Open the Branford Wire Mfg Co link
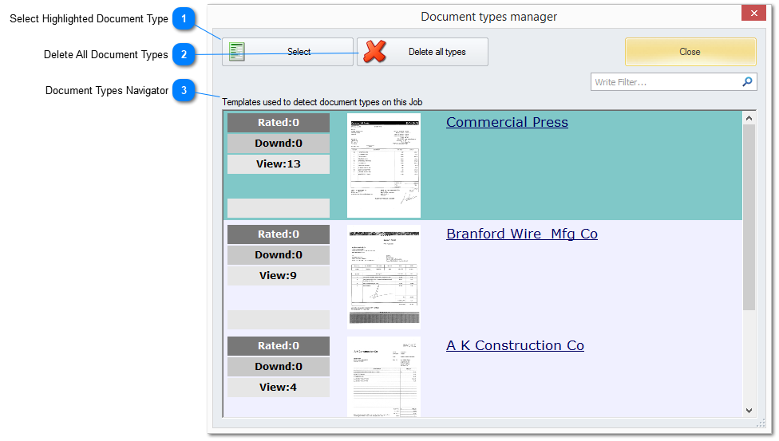This screenshot has width=779, height=441. pos(522,234)
